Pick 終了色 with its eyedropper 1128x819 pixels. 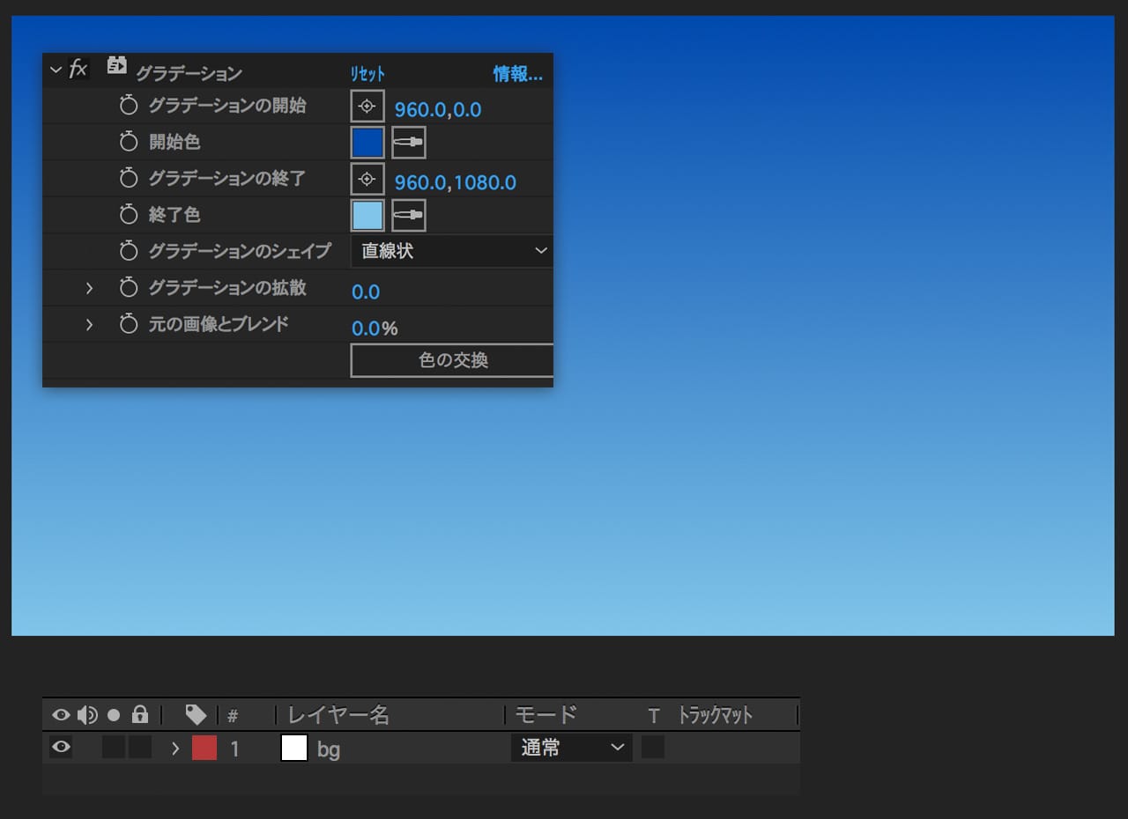pos(408,216)
